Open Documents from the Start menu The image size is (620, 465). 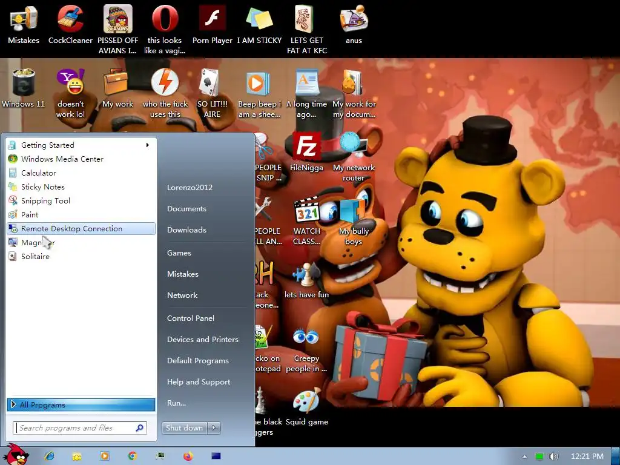tap(186, 208)
